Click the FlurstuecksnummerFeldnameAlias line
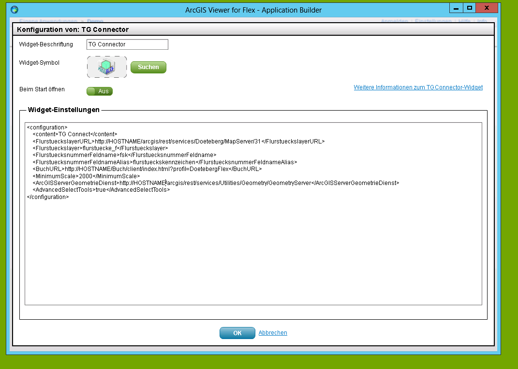 tap(165, 162)
